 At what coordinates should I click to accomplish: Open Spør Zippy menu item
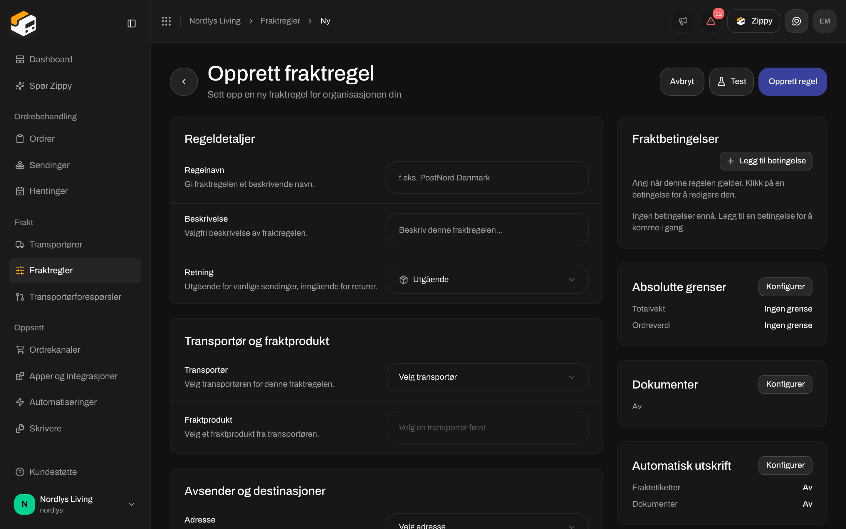[x=75, y=86]
